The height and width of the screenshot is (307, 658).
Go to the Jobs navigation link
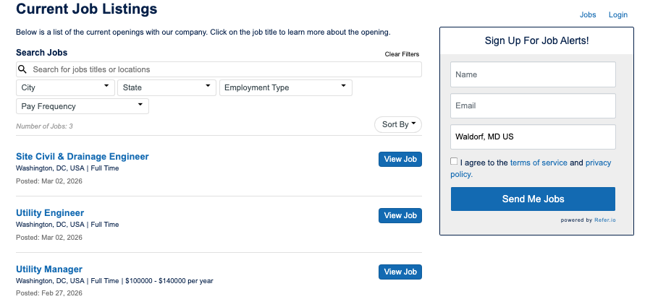pos(588,14)
